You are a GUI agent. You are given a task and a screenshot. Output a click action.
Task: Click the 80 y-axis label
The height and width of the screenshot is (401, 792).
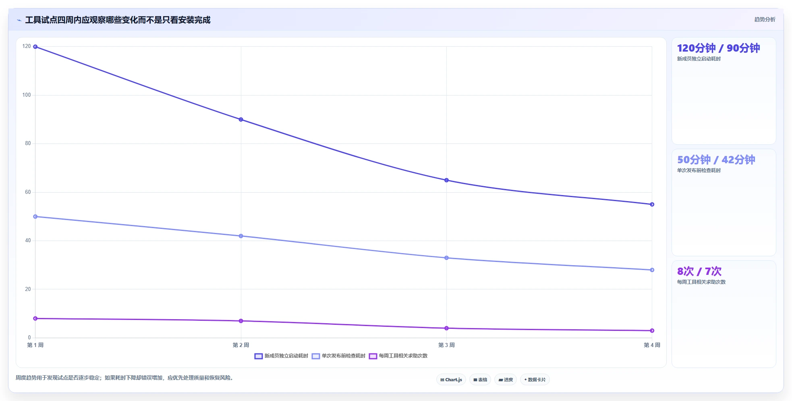[28, 143]
